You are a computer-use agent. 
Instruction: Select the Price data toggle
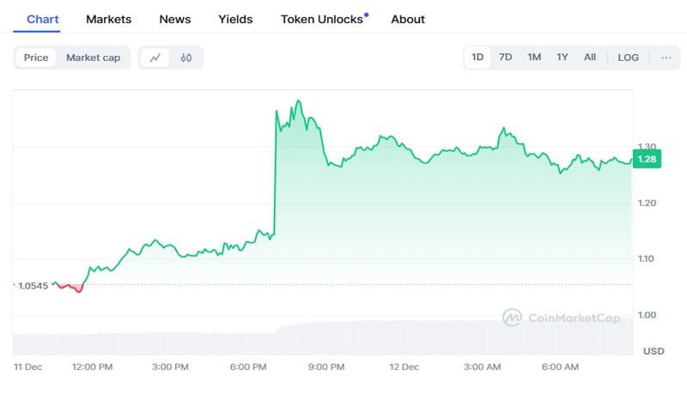tap(36, 58)
